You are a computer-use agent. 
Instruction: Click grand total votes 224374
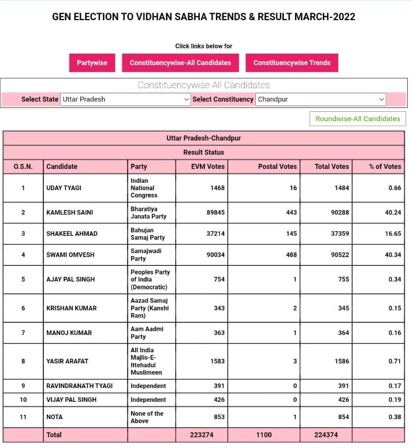click(326, 435)
